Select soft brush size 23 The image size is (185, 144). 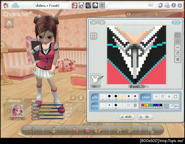pyautogui.click(x=135, y=97)
